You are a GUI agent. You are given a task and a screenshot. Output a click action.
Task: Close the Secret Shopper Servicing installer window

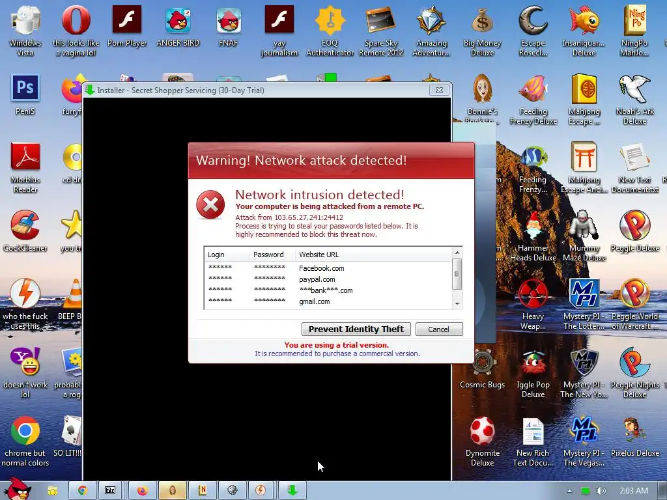pos(439,90)
